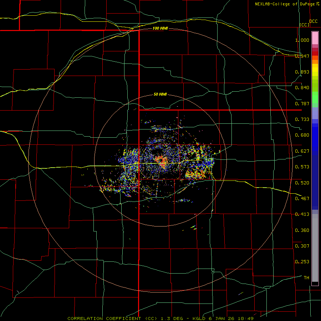The image size is (321, 321).
Task: Click the 0.520 value on the color scale
Action: (x=302, y=183)
